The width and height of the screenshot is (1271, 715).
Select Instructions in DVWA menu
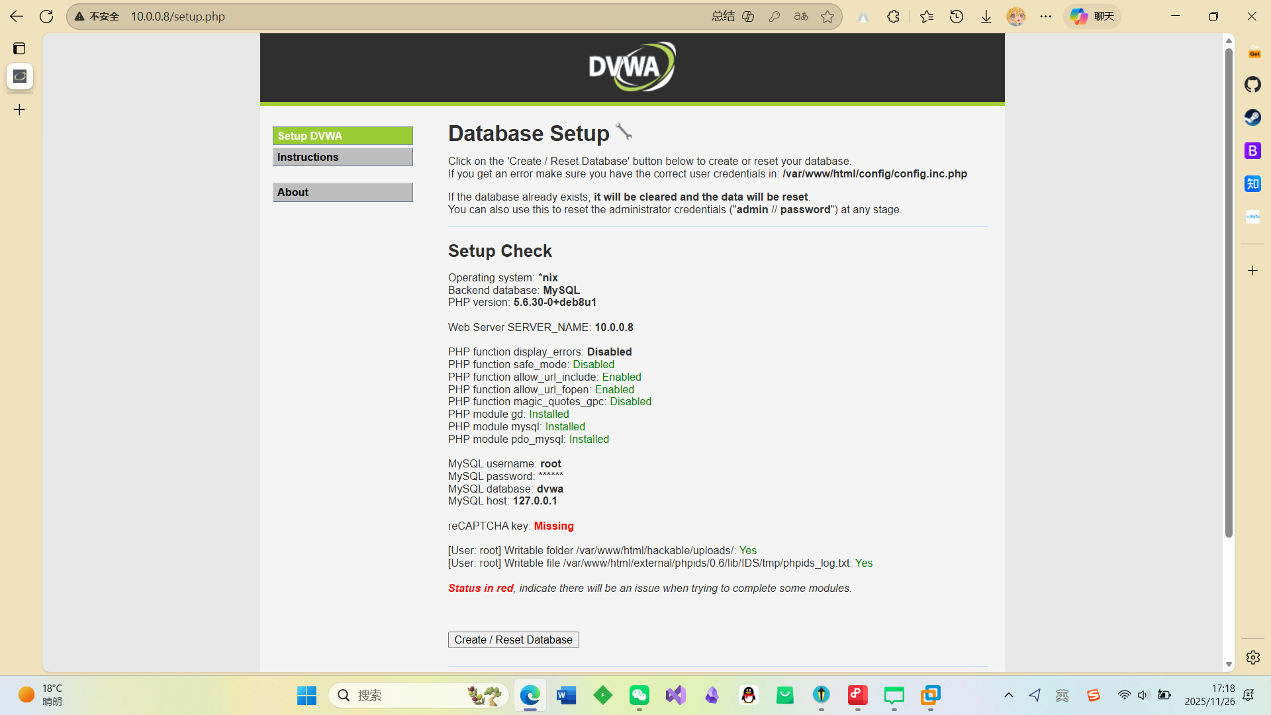342,157
